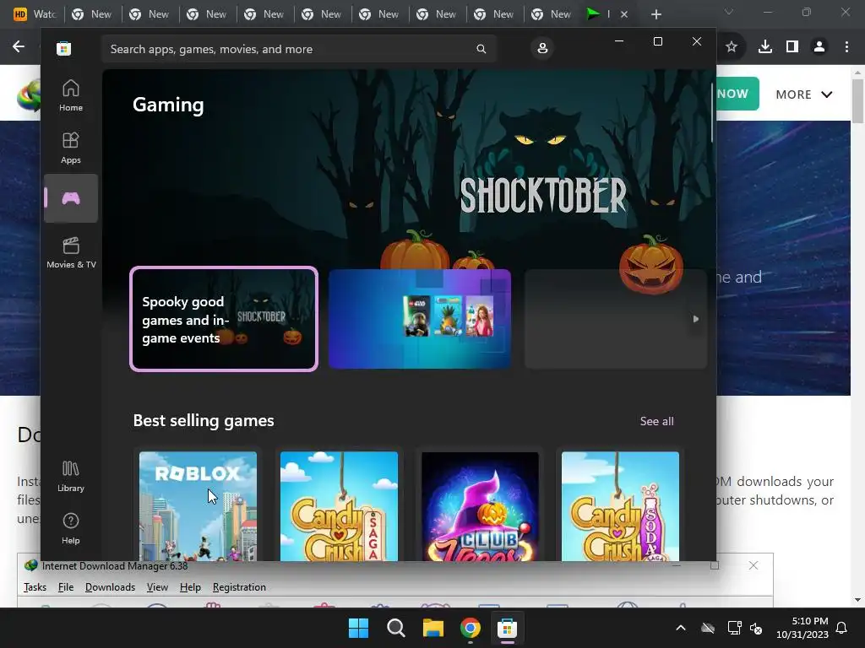Open Library in Store sidebar
865x648 pixels.
(x=71, y=477)
